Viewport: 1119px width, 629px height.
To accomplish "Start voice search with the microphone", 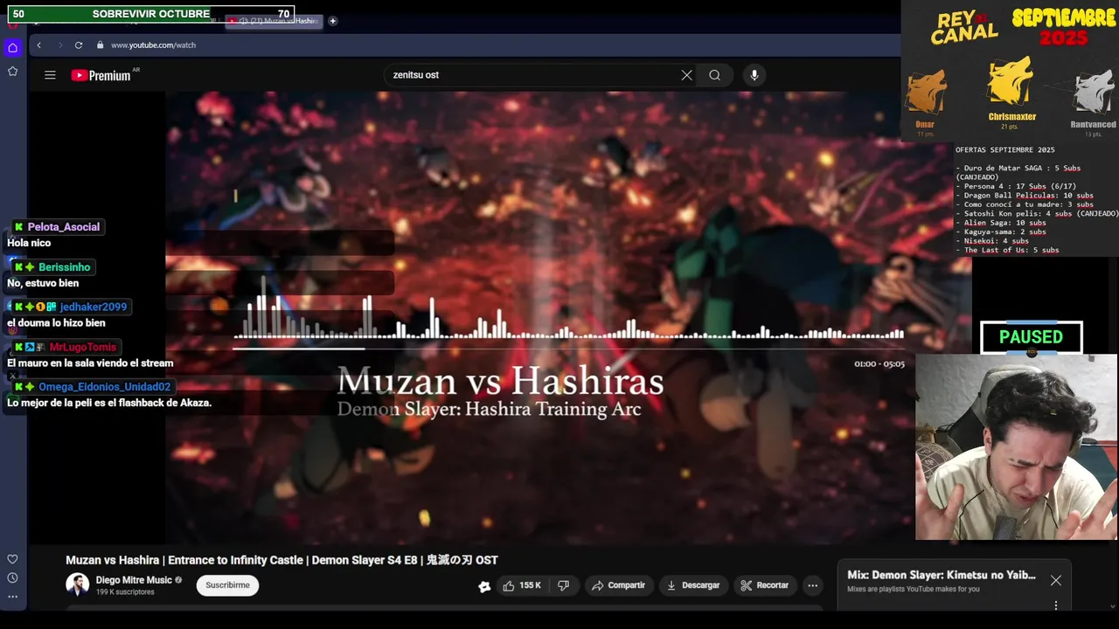I will tap(754, 75).
